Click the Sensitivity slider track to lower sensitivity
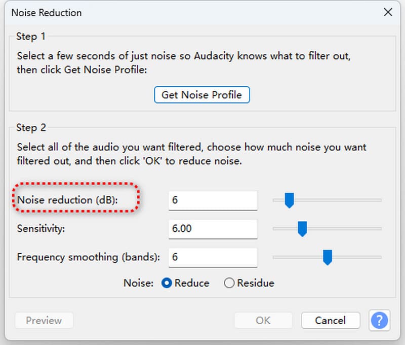This screenshot has height=345, width=405. tap(283, 229)
